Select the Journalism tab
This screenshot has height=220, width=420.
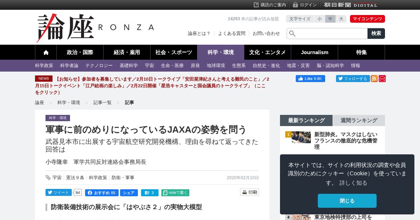pyautogui.click(x=314, y=52)
